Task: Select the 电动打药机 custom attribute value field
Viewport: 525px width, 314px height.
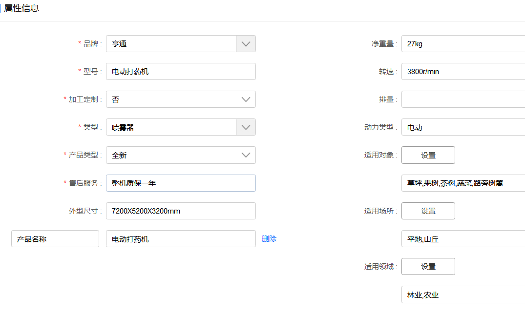Action: point(181,239)
